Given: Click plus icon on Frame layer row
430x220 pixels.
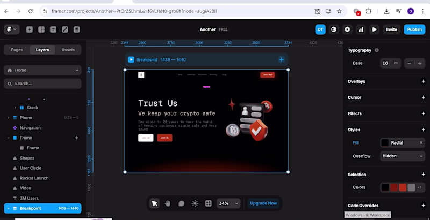Looking at the screenshot, I should 77,138.
